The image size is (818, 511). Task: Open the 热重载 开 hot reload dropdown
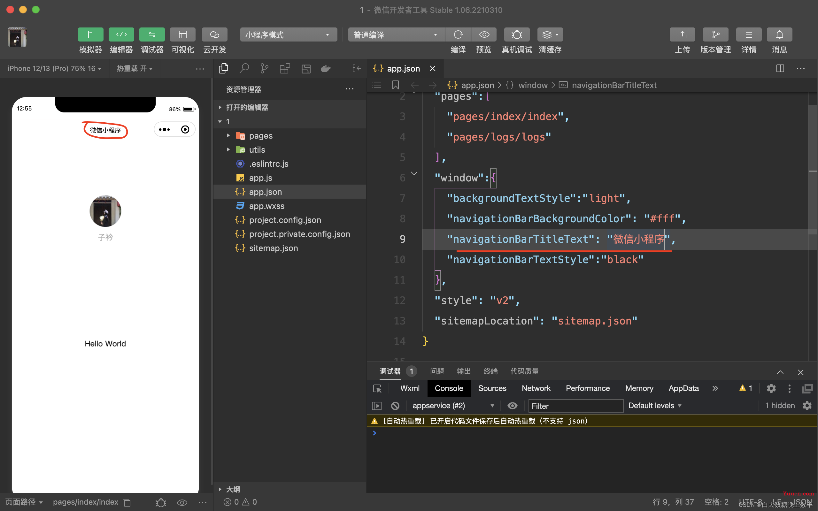pos(135,69)
